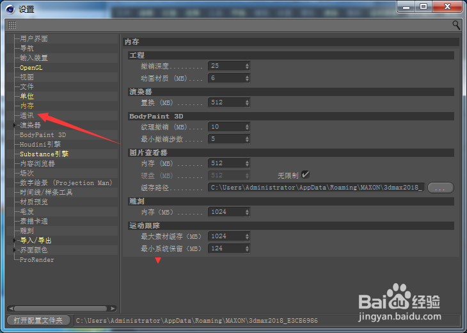Screen dimensions: 467x333
Task: Click the 置换 (MB) value field
Action: coord(229,102)
